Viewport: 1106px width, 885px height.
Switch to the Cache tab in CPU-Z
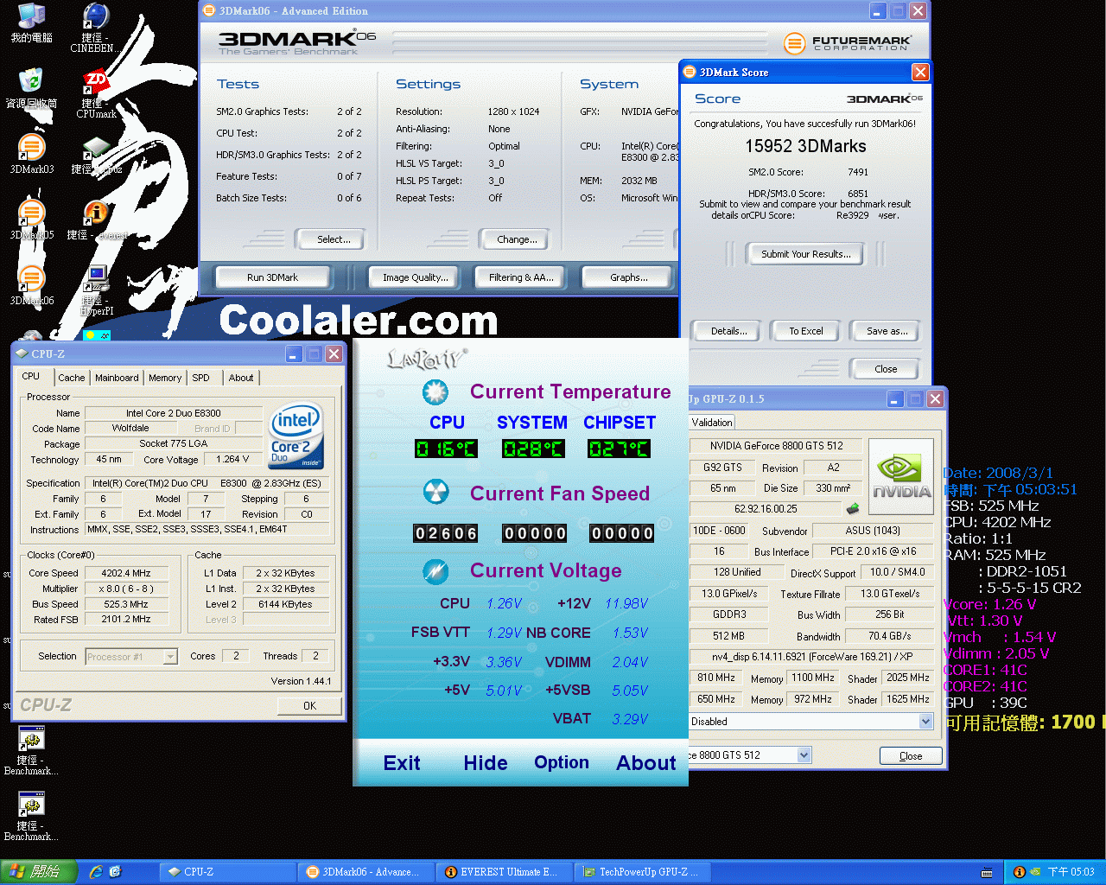coord(72,378)
